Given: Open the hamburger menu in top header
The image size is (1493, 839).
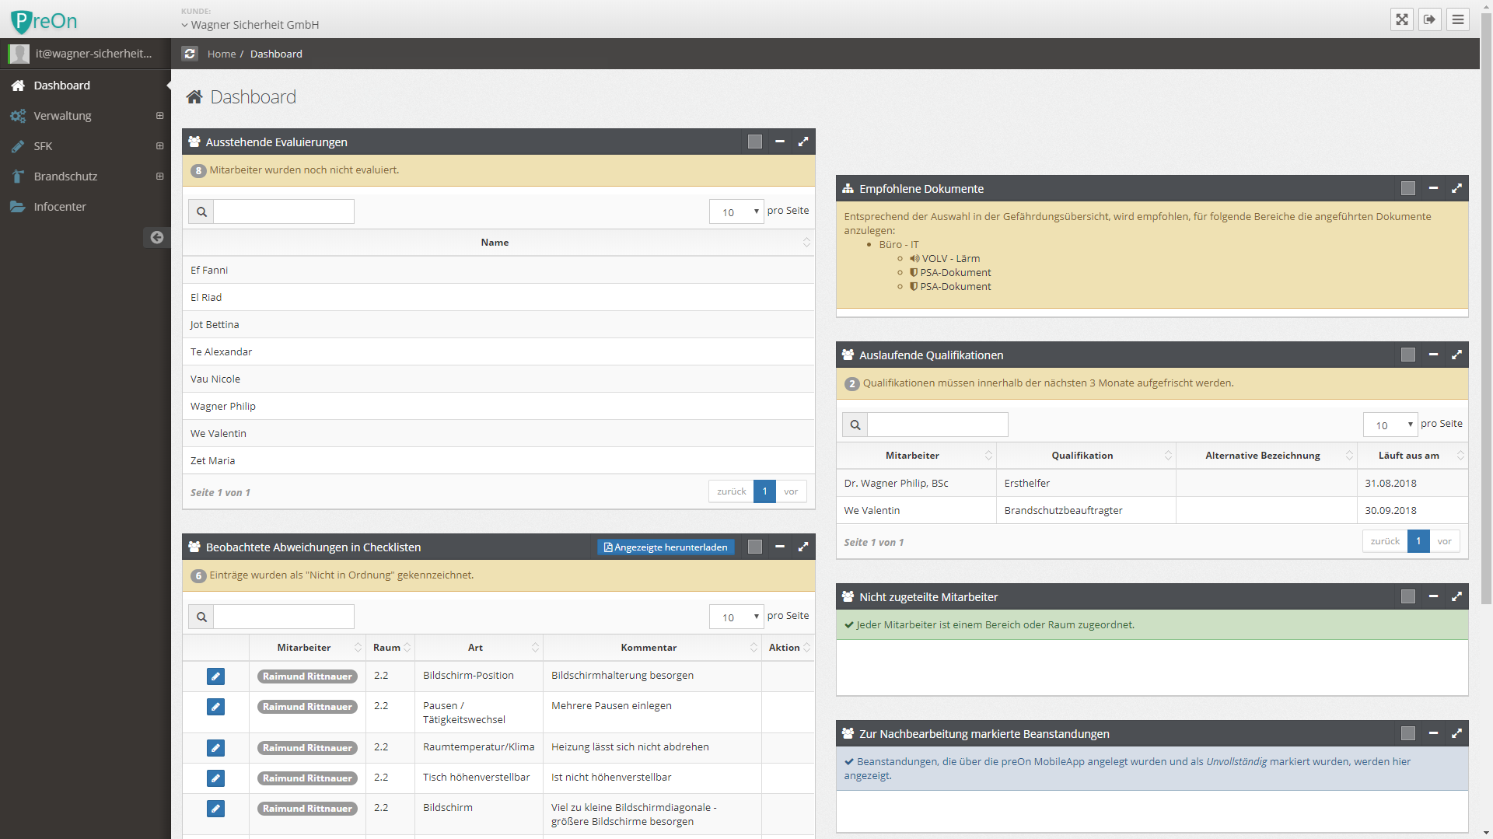Looking at the screenshot, I should click(x=1458, y=19).
